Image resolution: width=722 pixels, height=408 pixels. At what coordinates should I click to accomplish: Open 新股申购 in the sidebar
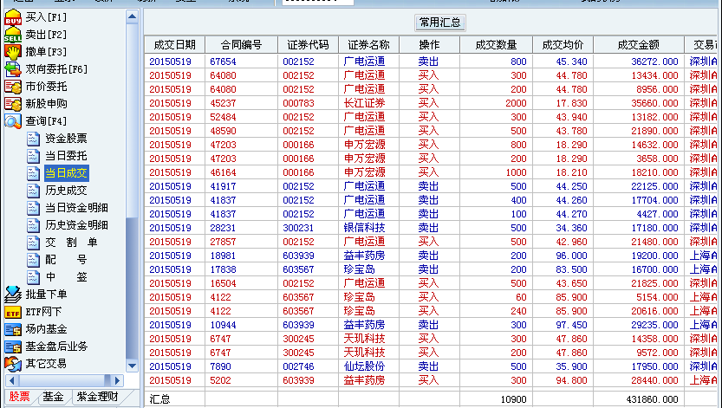(x=45, y=104)
